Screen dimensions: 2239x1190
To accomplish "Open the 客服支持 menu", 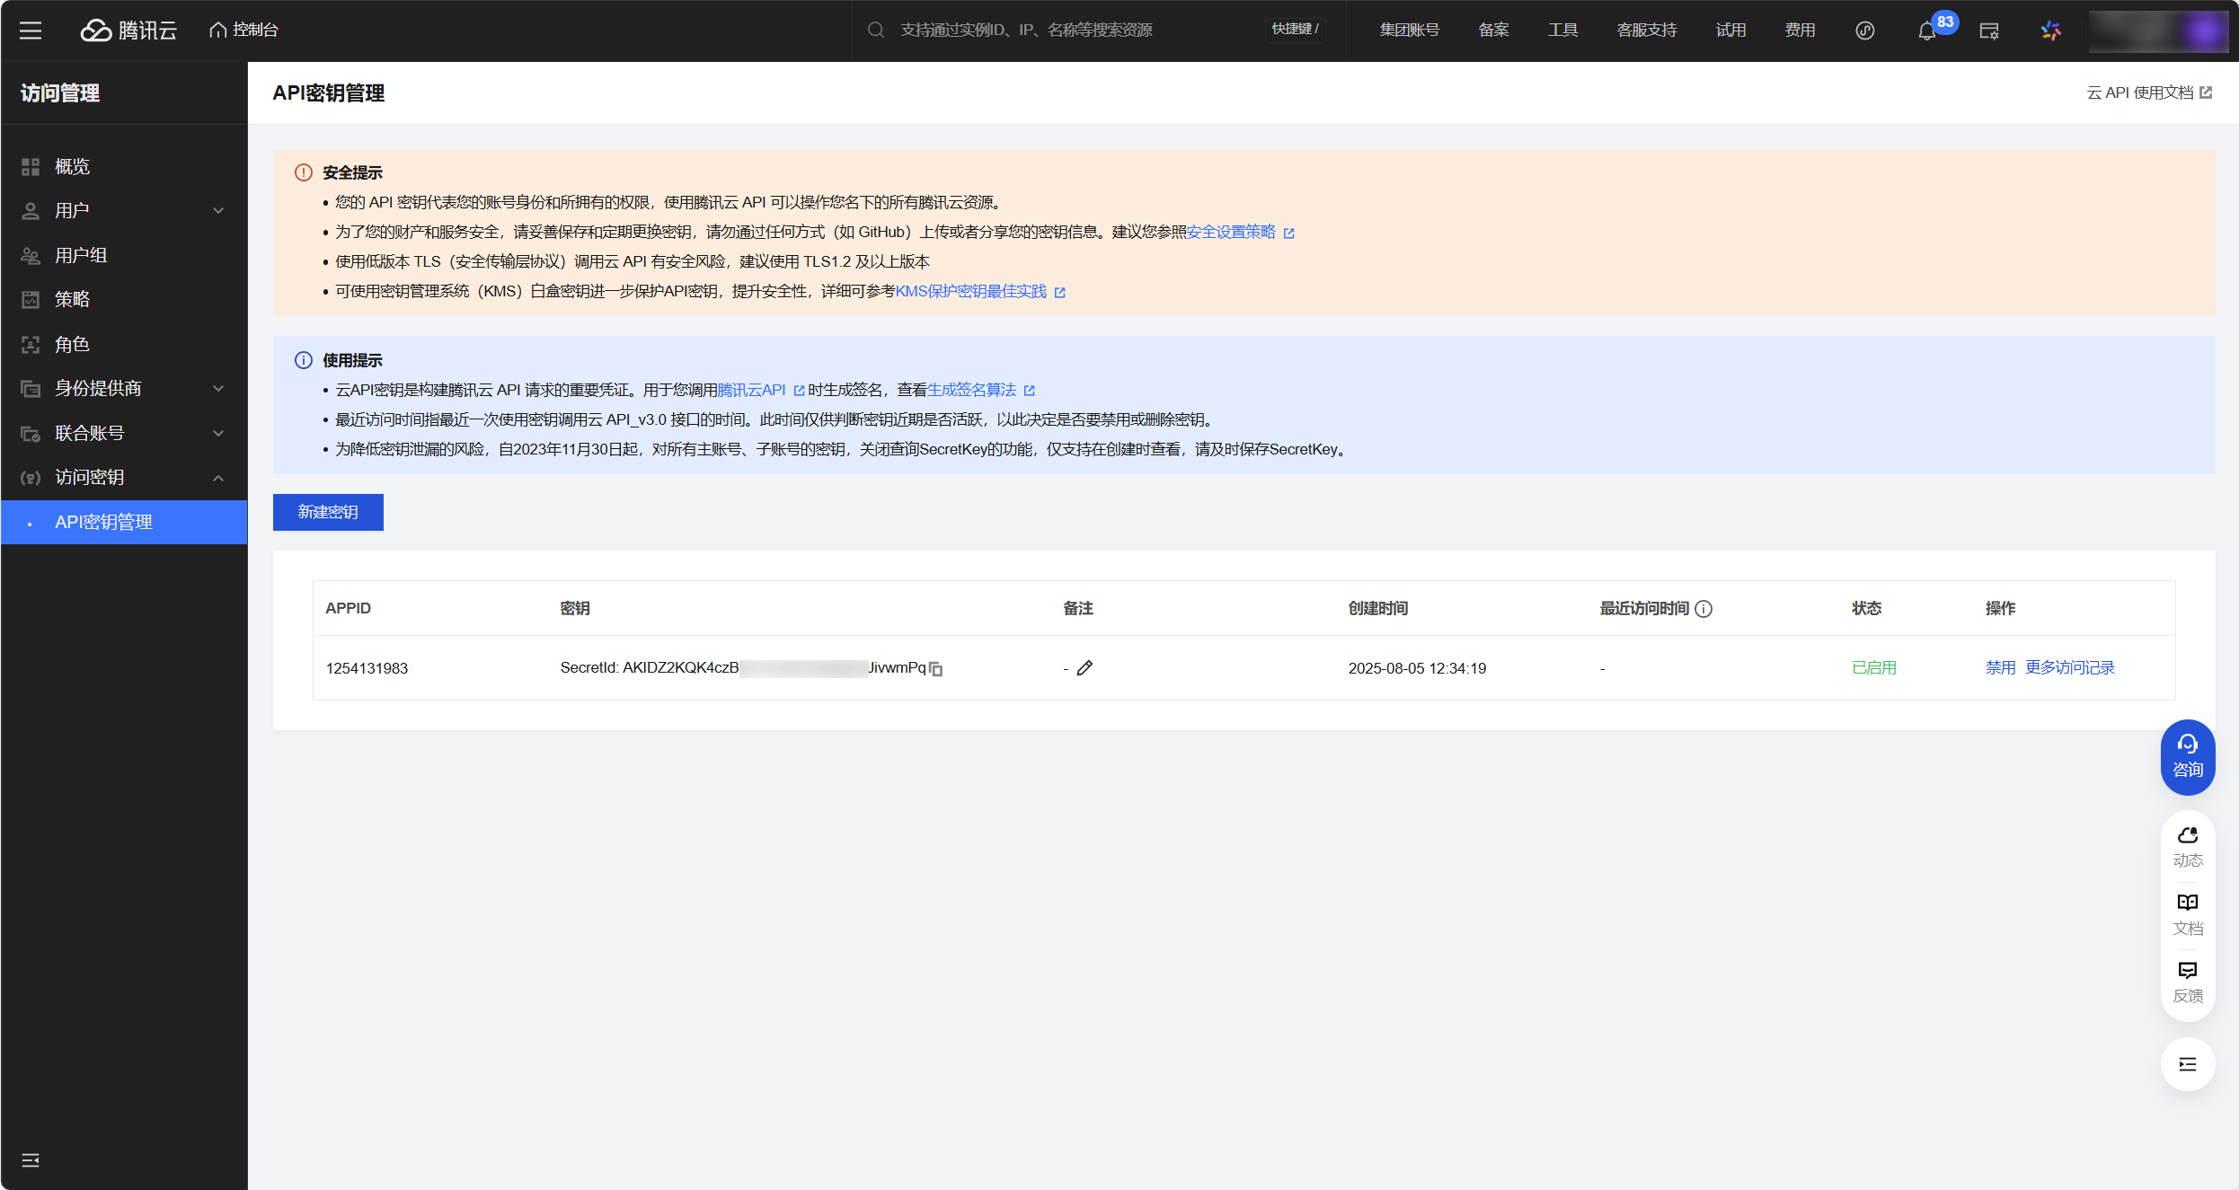I will 1646,31.
